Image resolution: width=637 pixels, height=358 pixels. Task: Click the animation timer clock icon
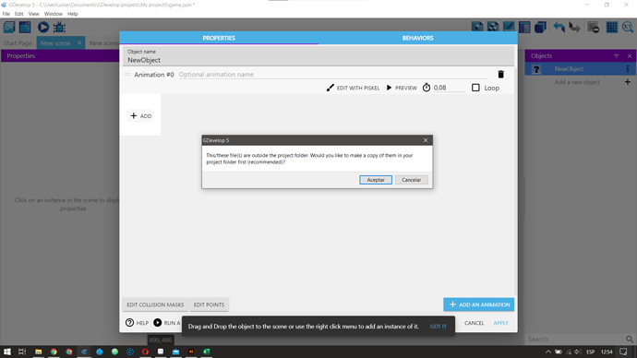pos(427,88)
